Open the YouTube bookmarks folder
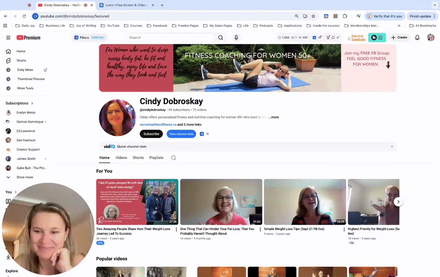Viewport: 440px width, 277px height. point(110,25)
